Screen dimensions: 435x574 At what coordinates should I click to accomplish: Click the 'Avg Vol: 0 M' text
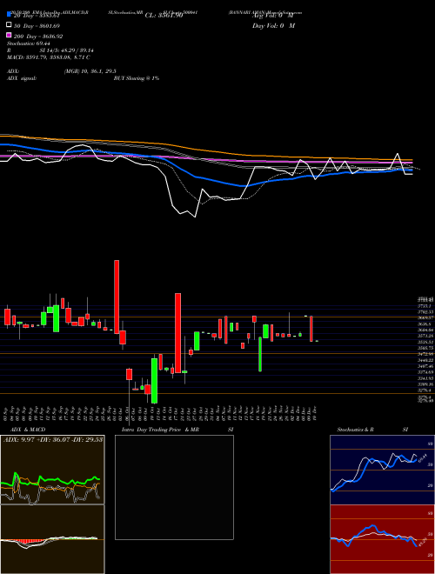[273, 16]
